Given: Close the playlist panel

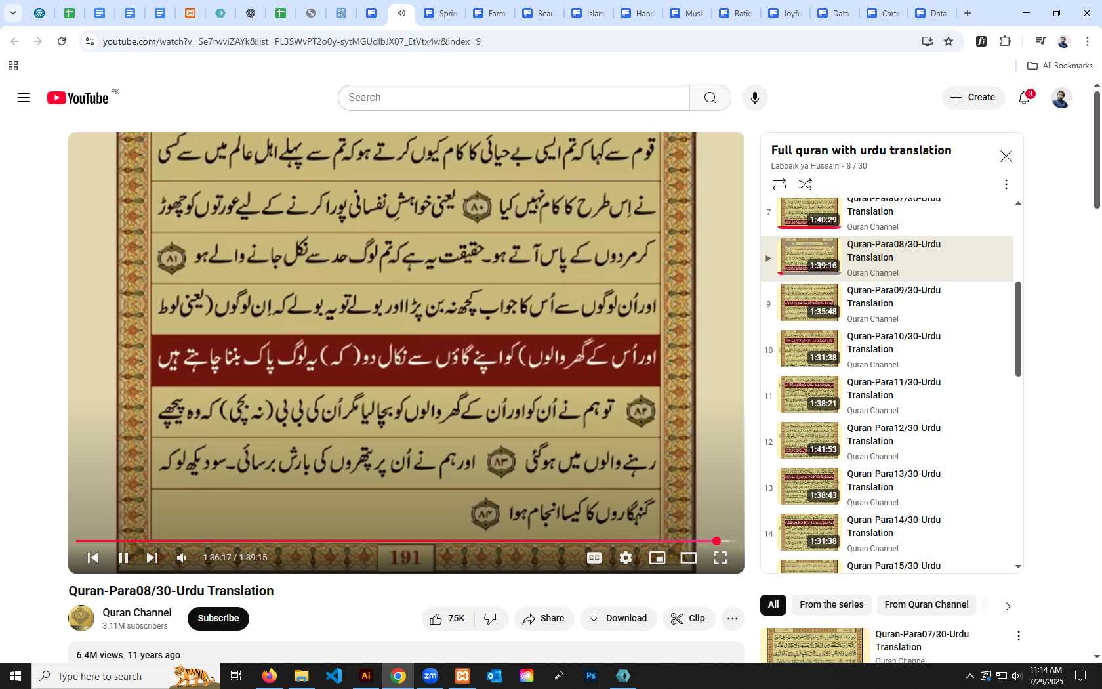Looking at the screenshot, I should 1006,156.
